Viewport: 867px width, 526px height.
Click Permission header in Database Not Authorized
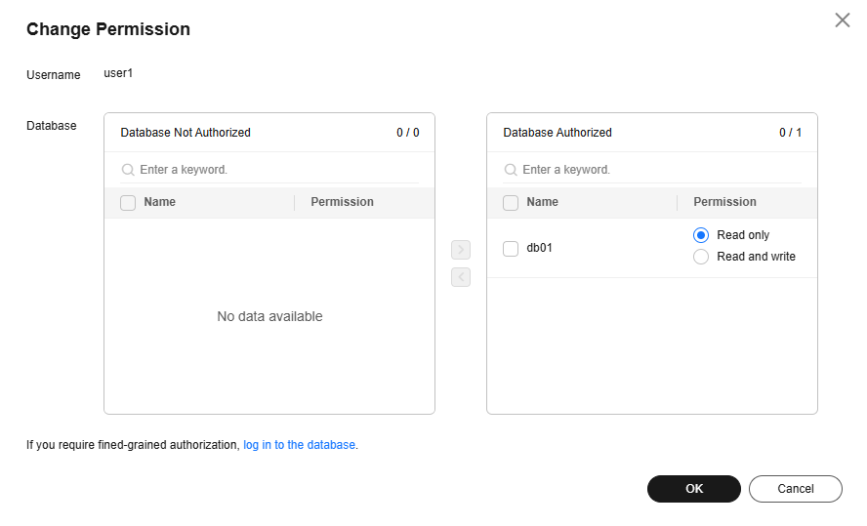coord(342,202)
